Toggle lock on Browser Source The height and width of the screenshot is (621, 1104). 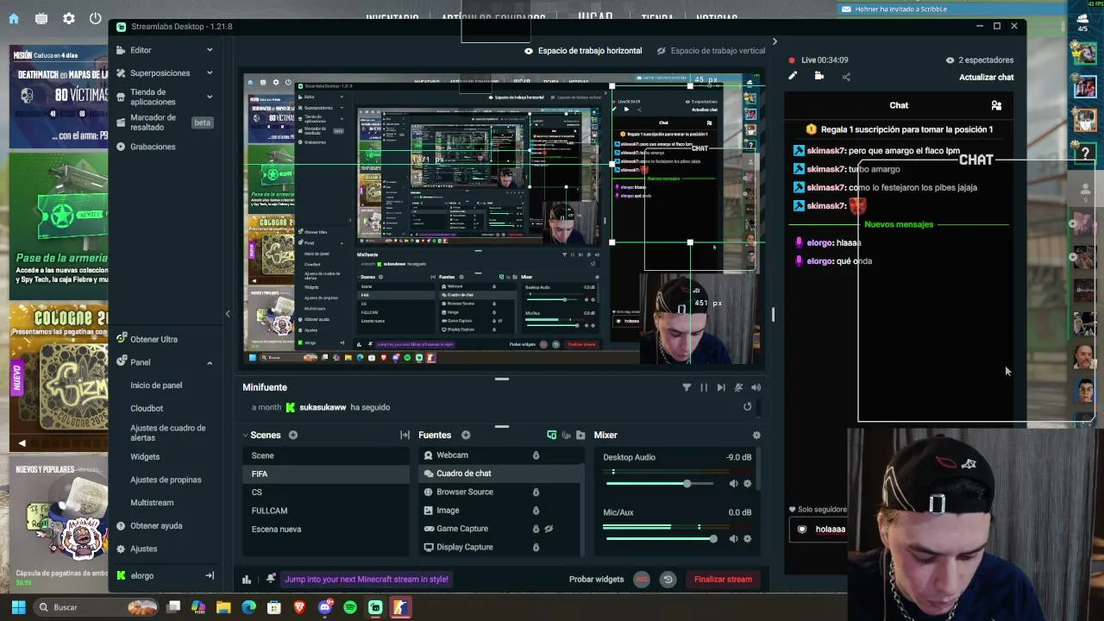click(x=536, y=492)
